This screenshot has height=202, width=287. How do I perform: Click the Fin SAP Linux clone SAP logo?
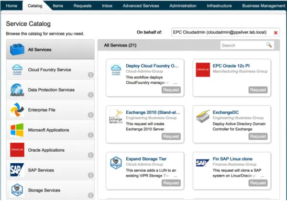click(x=203, y=163)
